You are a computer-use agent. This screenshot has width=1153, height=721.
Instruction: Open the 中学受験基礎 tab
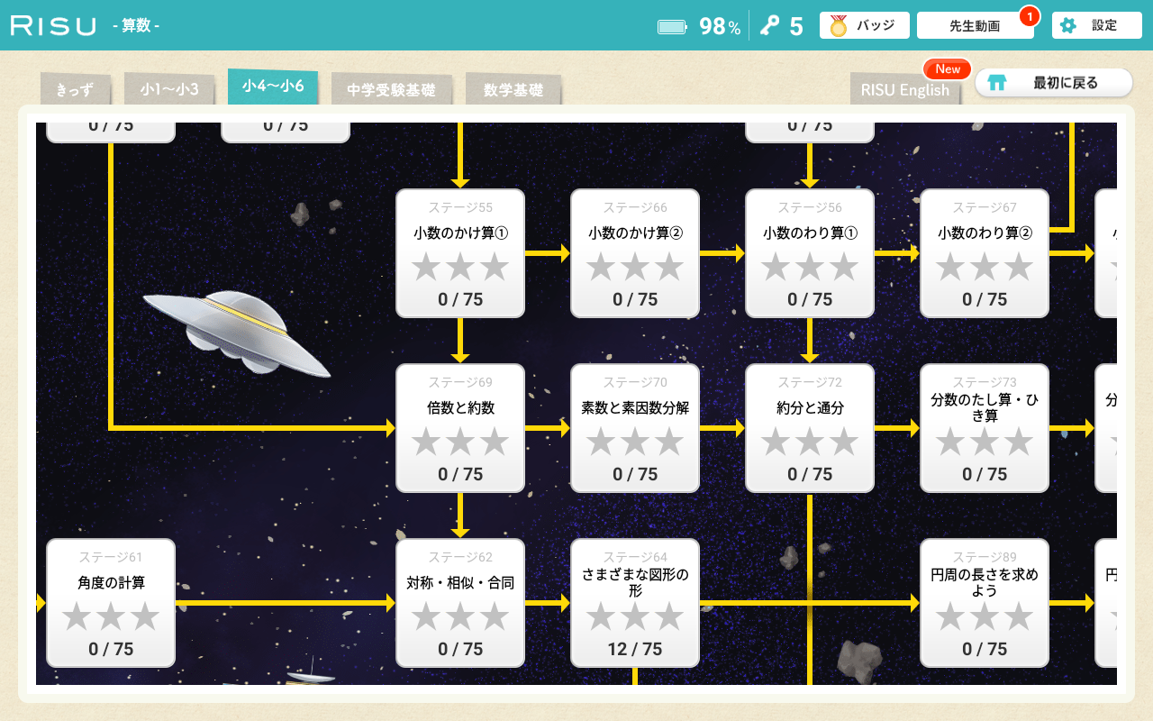tap(391, 90)
